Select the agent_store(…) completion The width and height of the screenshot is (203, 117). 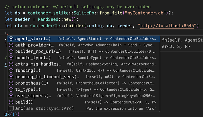click(33, 39)
